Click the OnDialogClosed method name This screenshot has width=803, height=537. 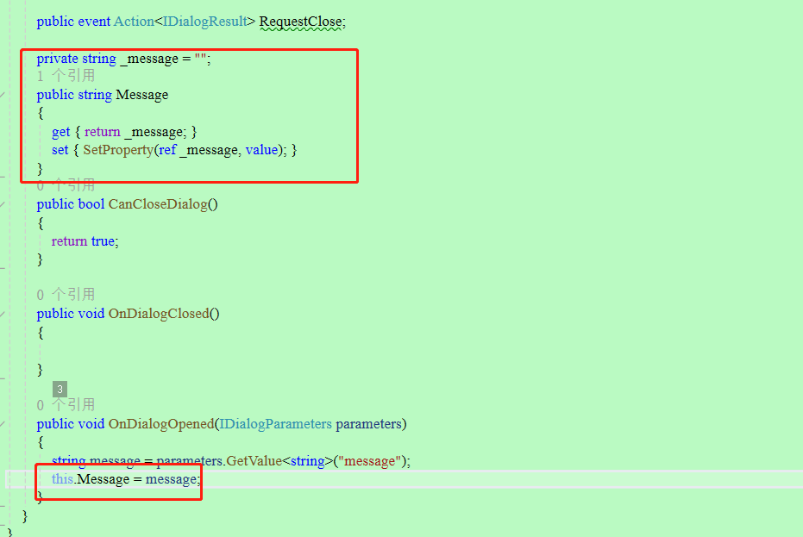point(159,314)
